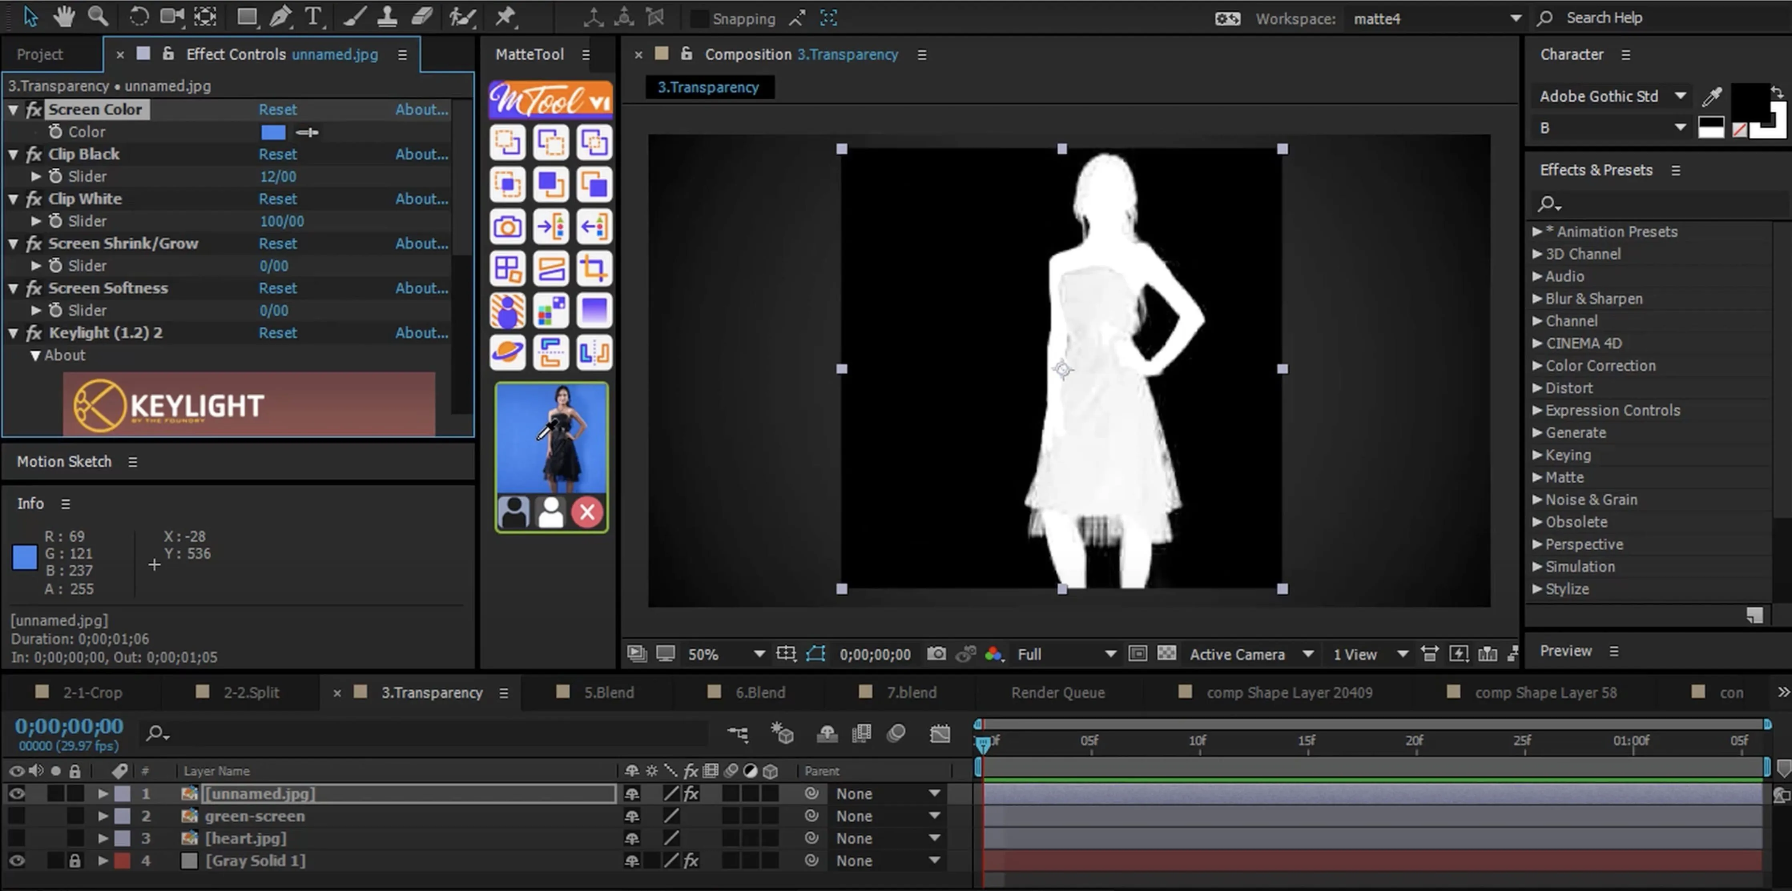Show the heart.jpg layer
The image size is (1792, 891).
pyautogui.click(x=17, y=838)
